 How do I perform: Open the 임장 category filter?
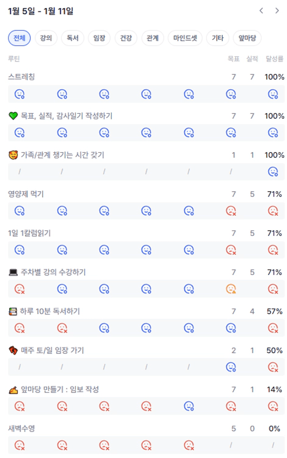tap(99, 38)
